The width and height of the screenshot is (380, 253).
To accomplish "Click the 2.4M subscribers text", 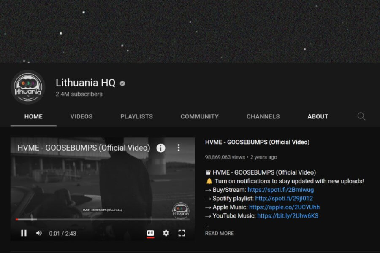I will coord(79,94).
